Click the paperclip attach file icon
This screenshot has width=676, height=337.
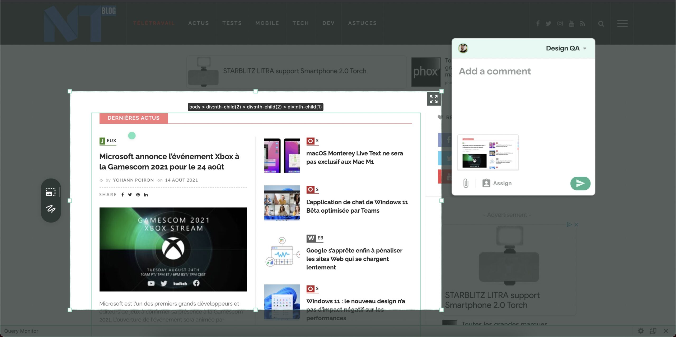click(x=466, y=183)
